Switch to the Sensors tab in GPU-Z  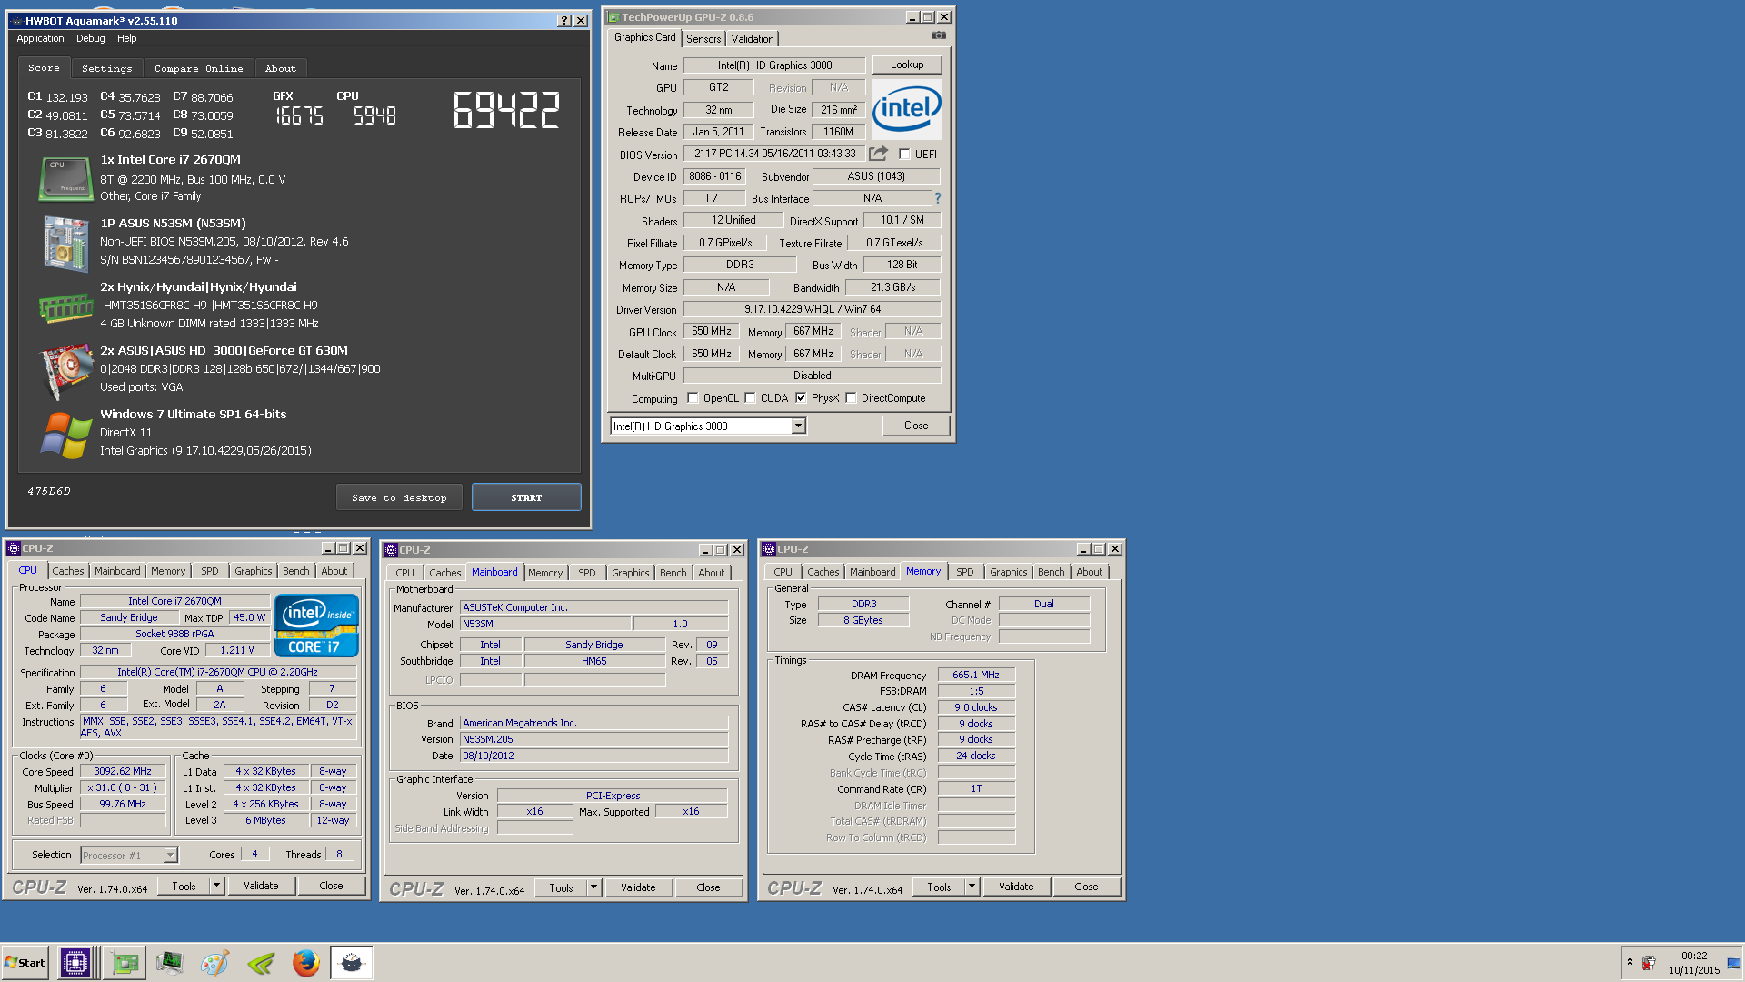click(703, 38)
